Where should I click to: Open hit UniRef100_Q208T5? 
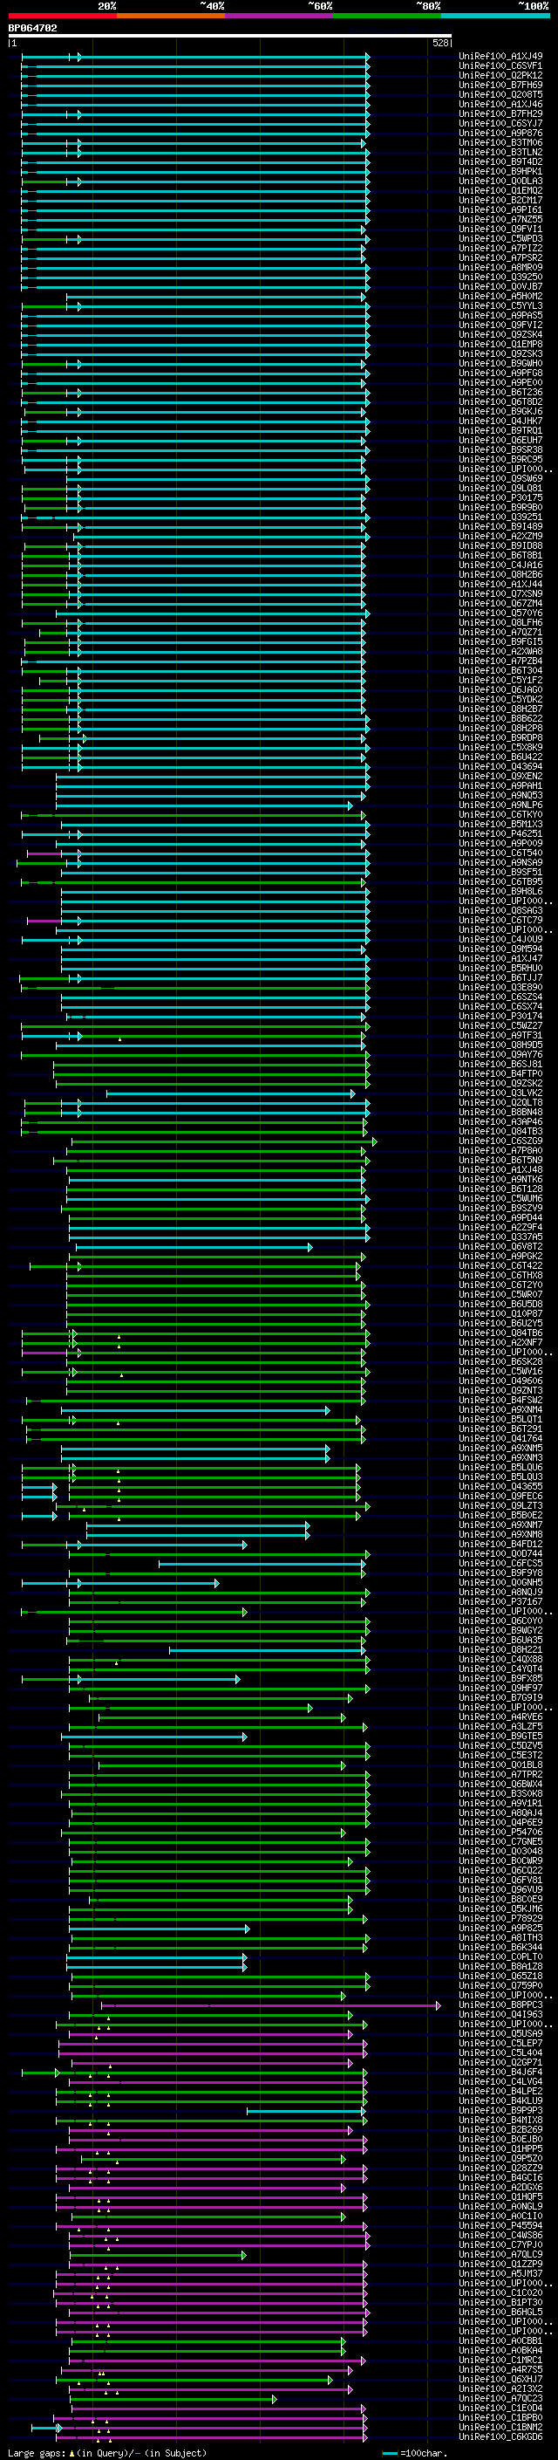point(500,94)
